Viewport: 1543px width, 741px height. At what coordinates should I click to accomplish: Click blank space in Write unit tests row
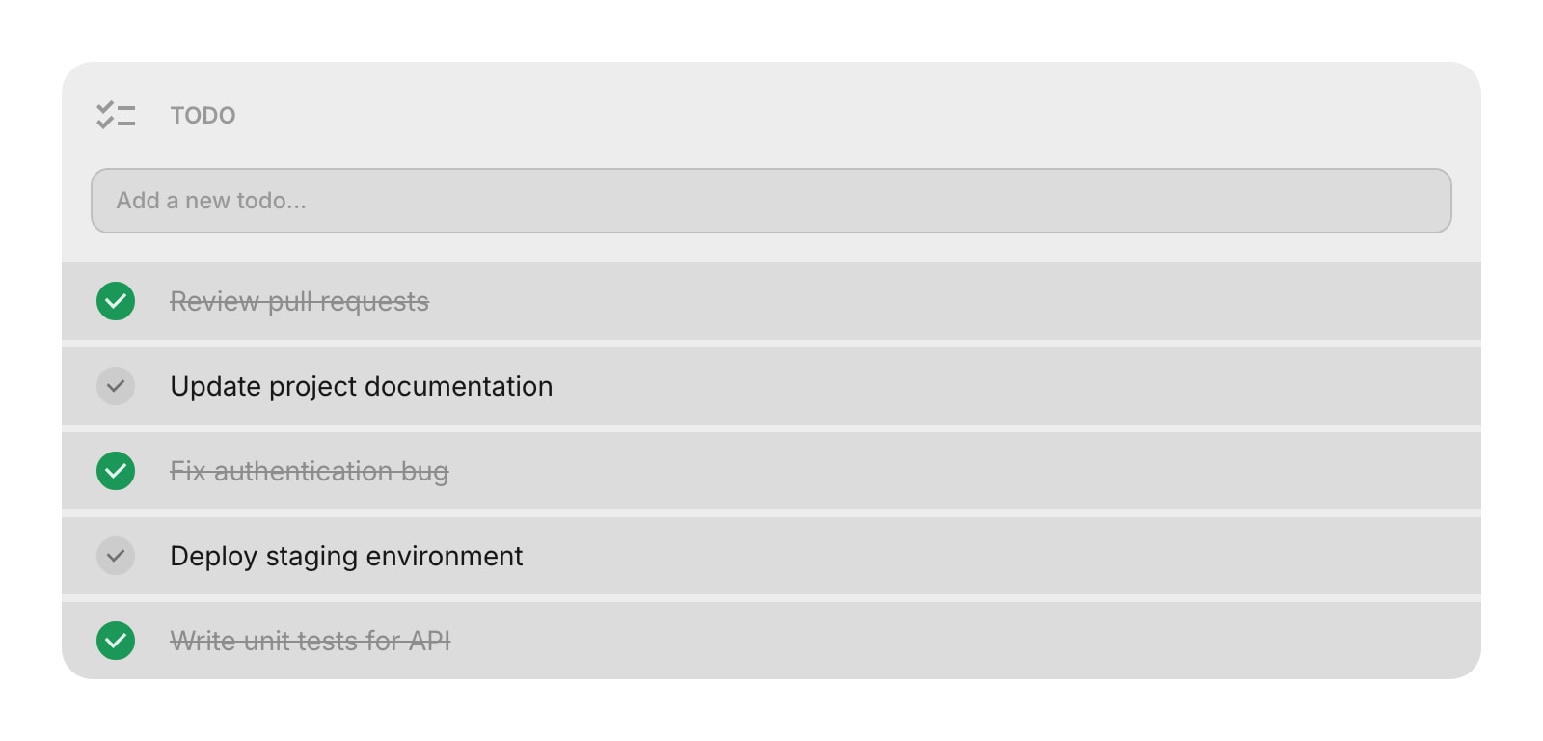coord(964,641)
